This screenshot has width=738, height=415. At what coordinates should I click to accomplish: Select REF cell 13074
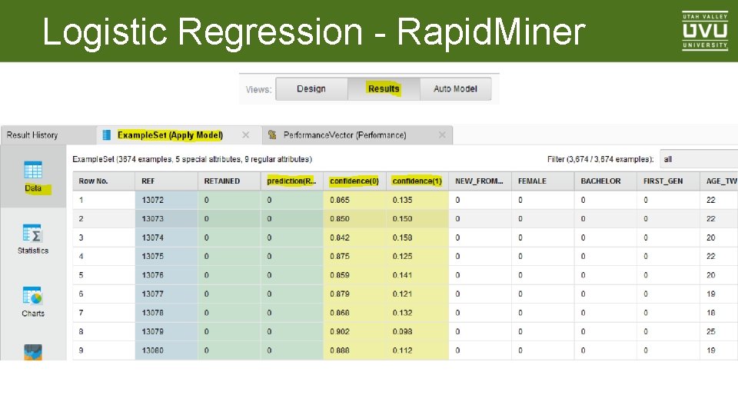point(167,237)
